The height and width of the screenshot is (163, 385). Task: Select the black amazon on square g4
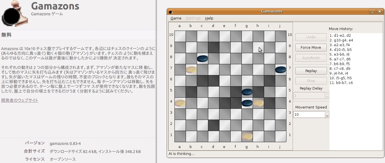(247, 103)
